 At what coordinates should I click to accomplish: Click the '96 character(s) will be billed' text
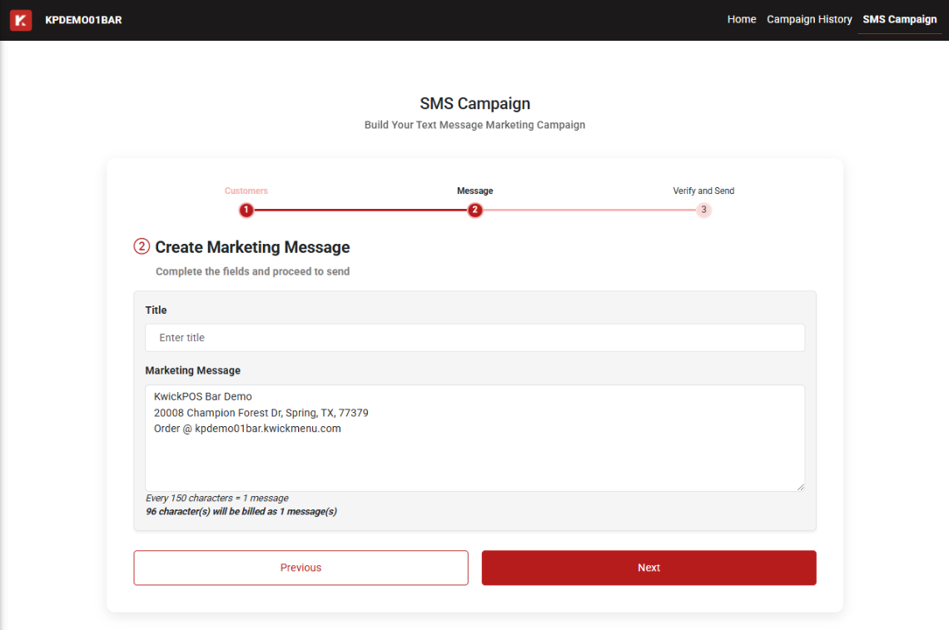coord(241,511)
